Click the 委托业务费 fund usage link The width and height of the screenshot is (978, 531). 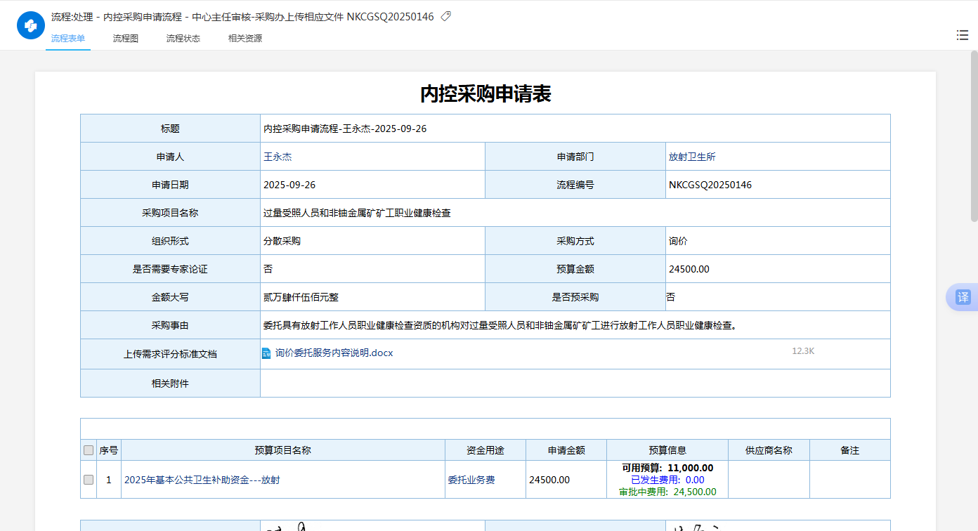pyautogui.click(x=471, y=480)
